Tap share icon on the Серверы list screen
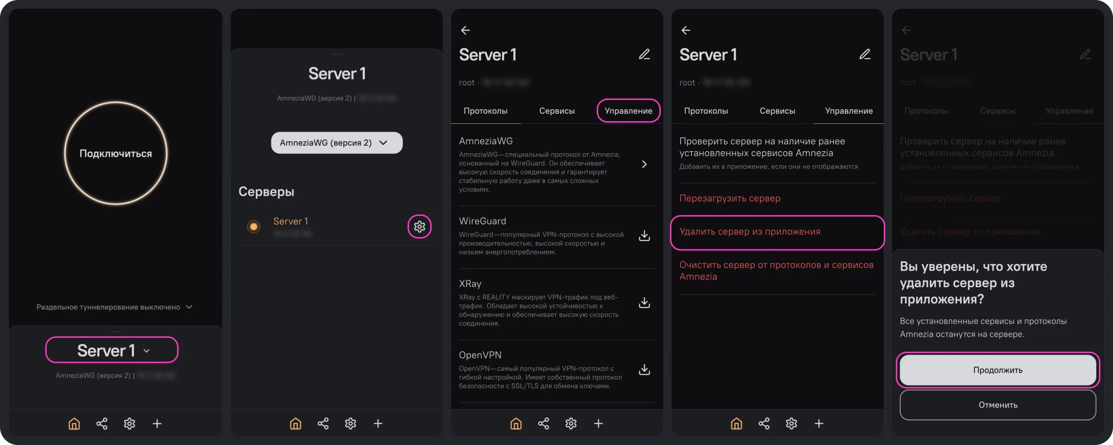The width and height of the screenshot is (1113, 445). 323,424
